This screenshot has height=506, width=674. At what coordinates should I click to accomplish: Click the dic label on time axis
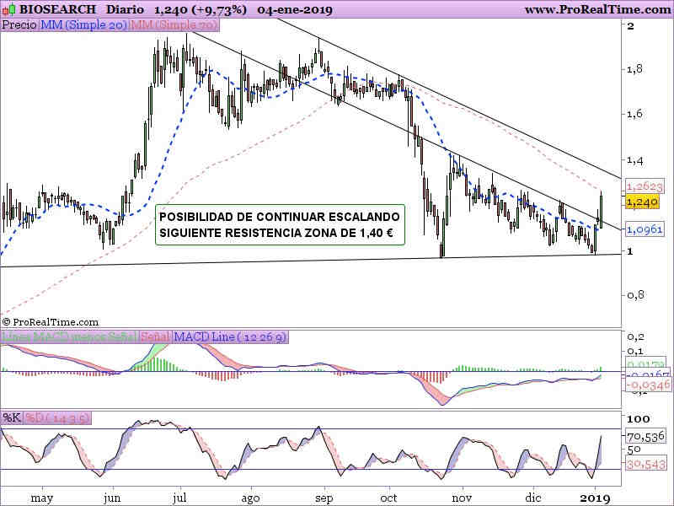tap(532, 498)
